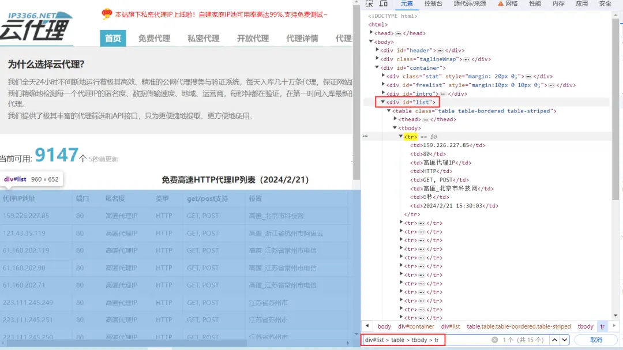Select body in the breadcrumb
This screenshot has width=623, height=350.
pos(384,326)
